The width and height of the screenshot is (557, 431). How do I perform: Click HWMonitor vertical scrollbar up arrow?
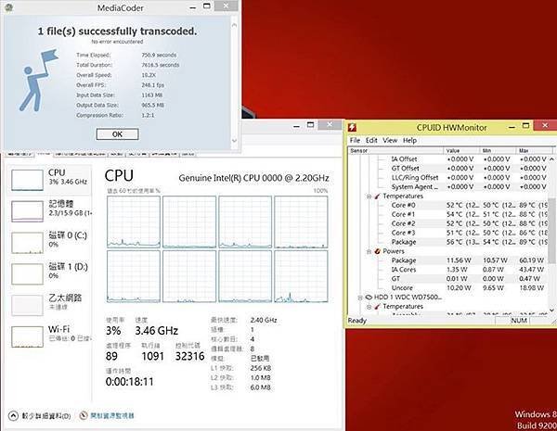pyautogui.click(x=551, y=158)
